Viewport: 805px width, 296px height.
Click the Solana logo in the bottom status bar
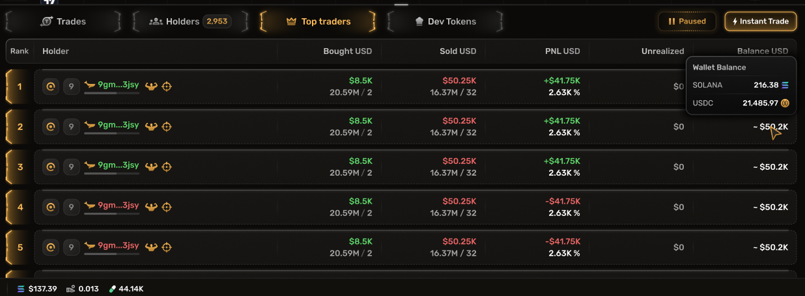21,289
